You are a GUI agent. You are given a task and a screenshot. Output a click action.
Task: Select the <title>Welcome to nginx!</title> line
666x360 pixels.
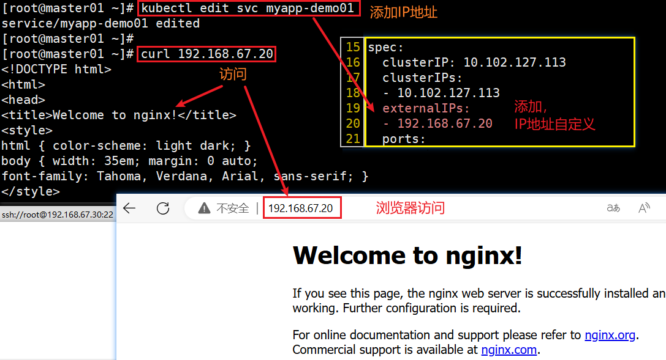tap(119, 115)
